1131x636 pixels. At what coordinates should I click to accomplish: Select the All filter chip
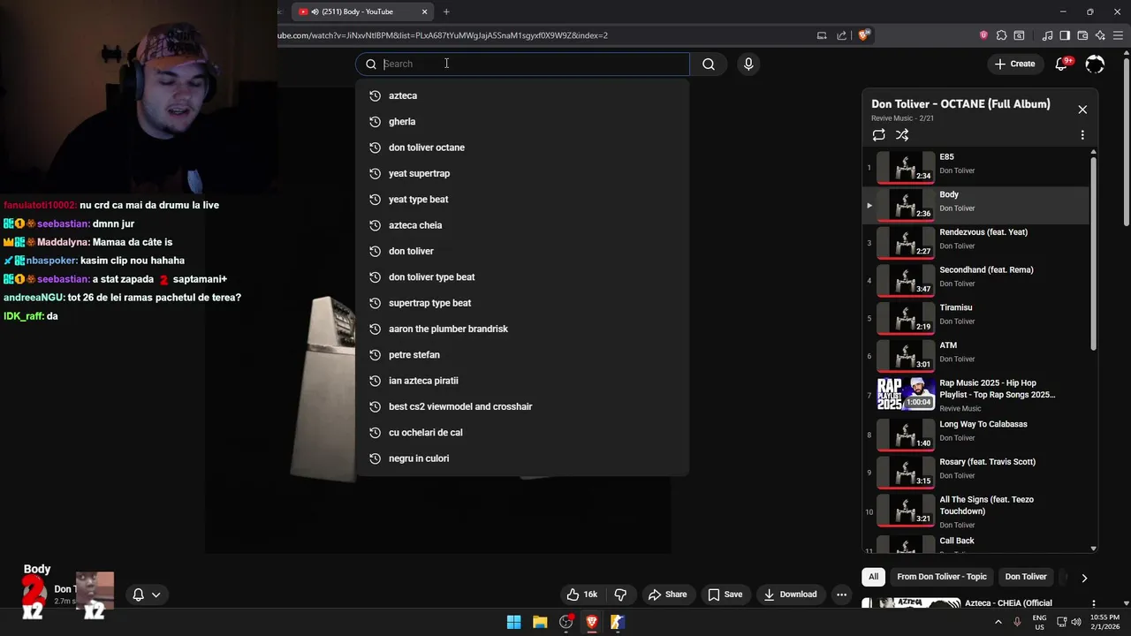[x=873, y=577]
